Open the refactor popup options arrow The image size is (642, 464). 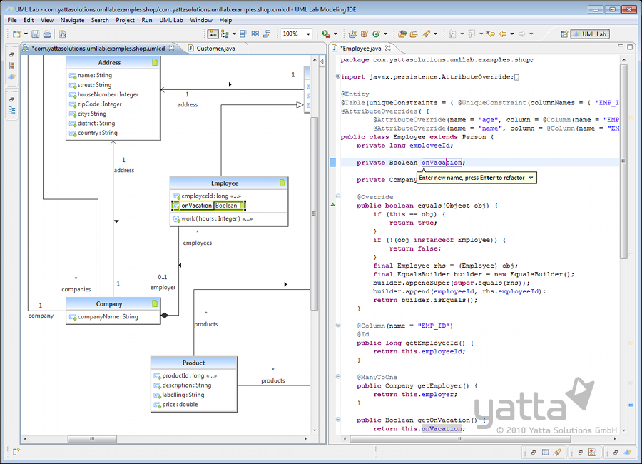tap(531, 177)
